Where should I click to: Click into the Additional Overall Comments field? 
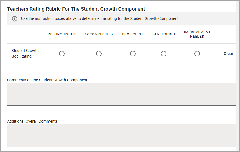tap(121, 136)
